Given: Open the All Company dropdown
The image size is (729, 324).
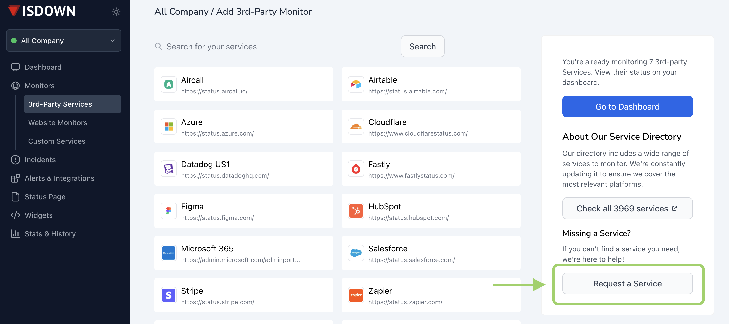Looking at the screenshot, I should point(64,40).
